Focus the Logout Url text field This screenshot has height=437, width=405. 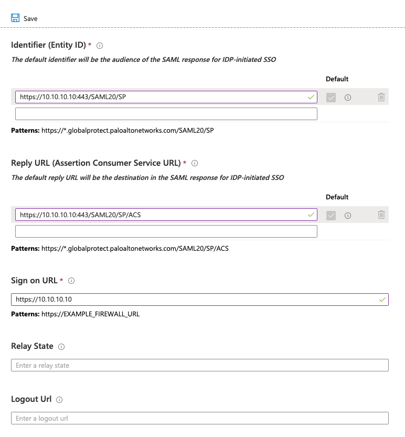coord(199,418)
